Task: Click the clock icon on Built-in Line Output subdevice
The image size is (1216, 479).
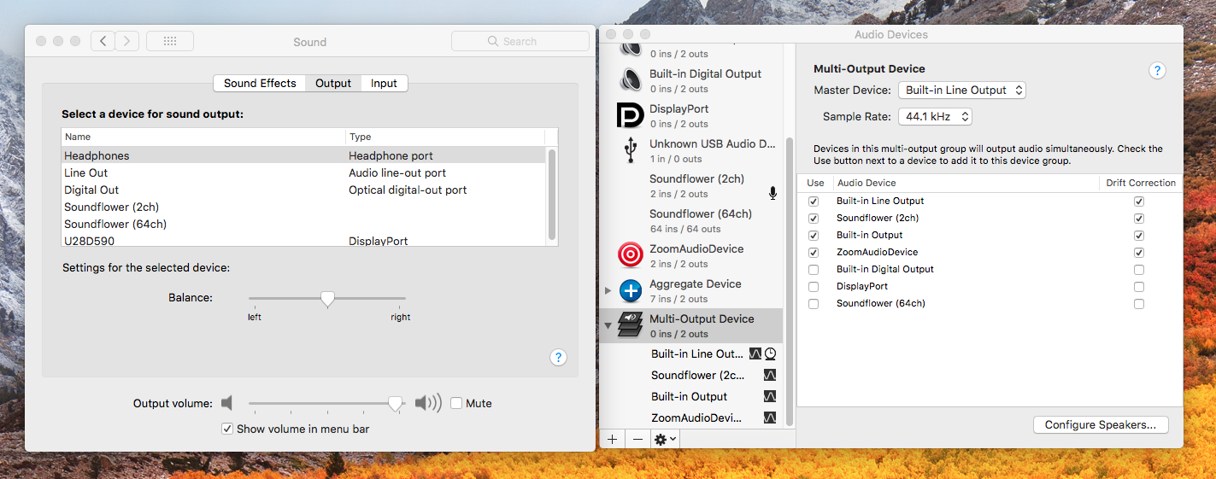Action: click(770, 353)
